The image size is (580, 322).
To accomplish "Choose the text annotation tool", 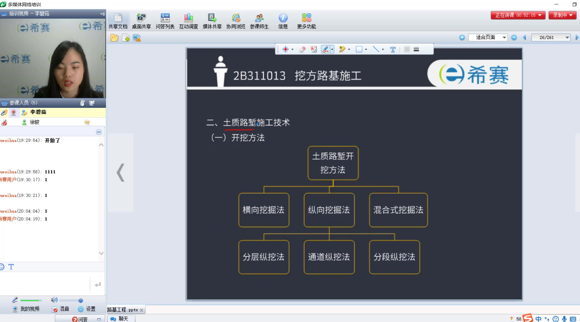I will click(393, 49).
